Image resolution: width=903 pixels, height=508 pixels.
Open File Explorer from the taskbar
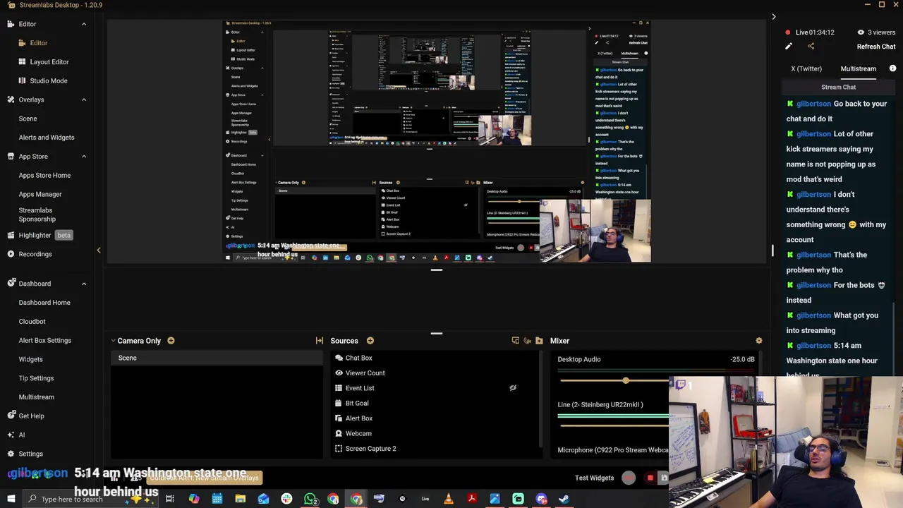click(240, 499)
